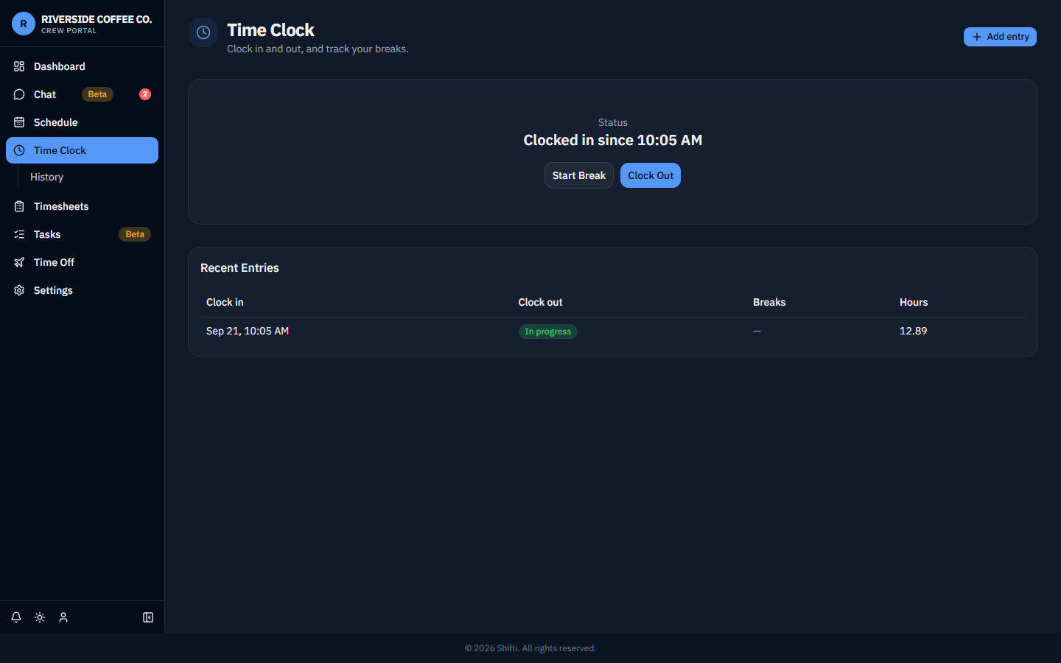Open the user profile icon

click(63, 617)
